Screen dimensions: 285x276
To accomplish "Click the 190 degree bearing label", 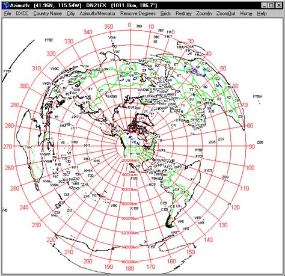I will pos(109,267).
